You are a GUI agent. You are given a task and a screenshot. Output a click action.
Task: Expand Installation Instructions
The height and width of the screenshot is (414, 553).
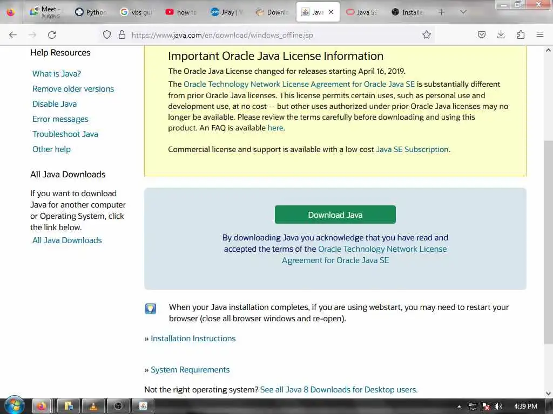[x=193, y=339]
